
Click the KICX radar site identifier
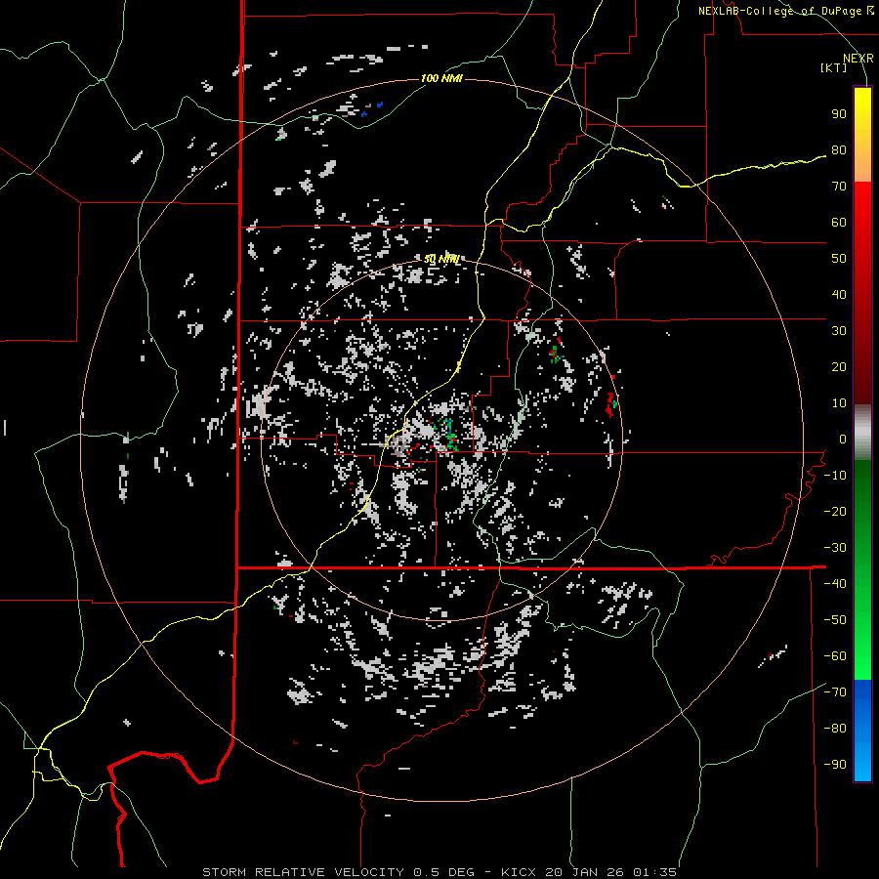pos(519,872)
